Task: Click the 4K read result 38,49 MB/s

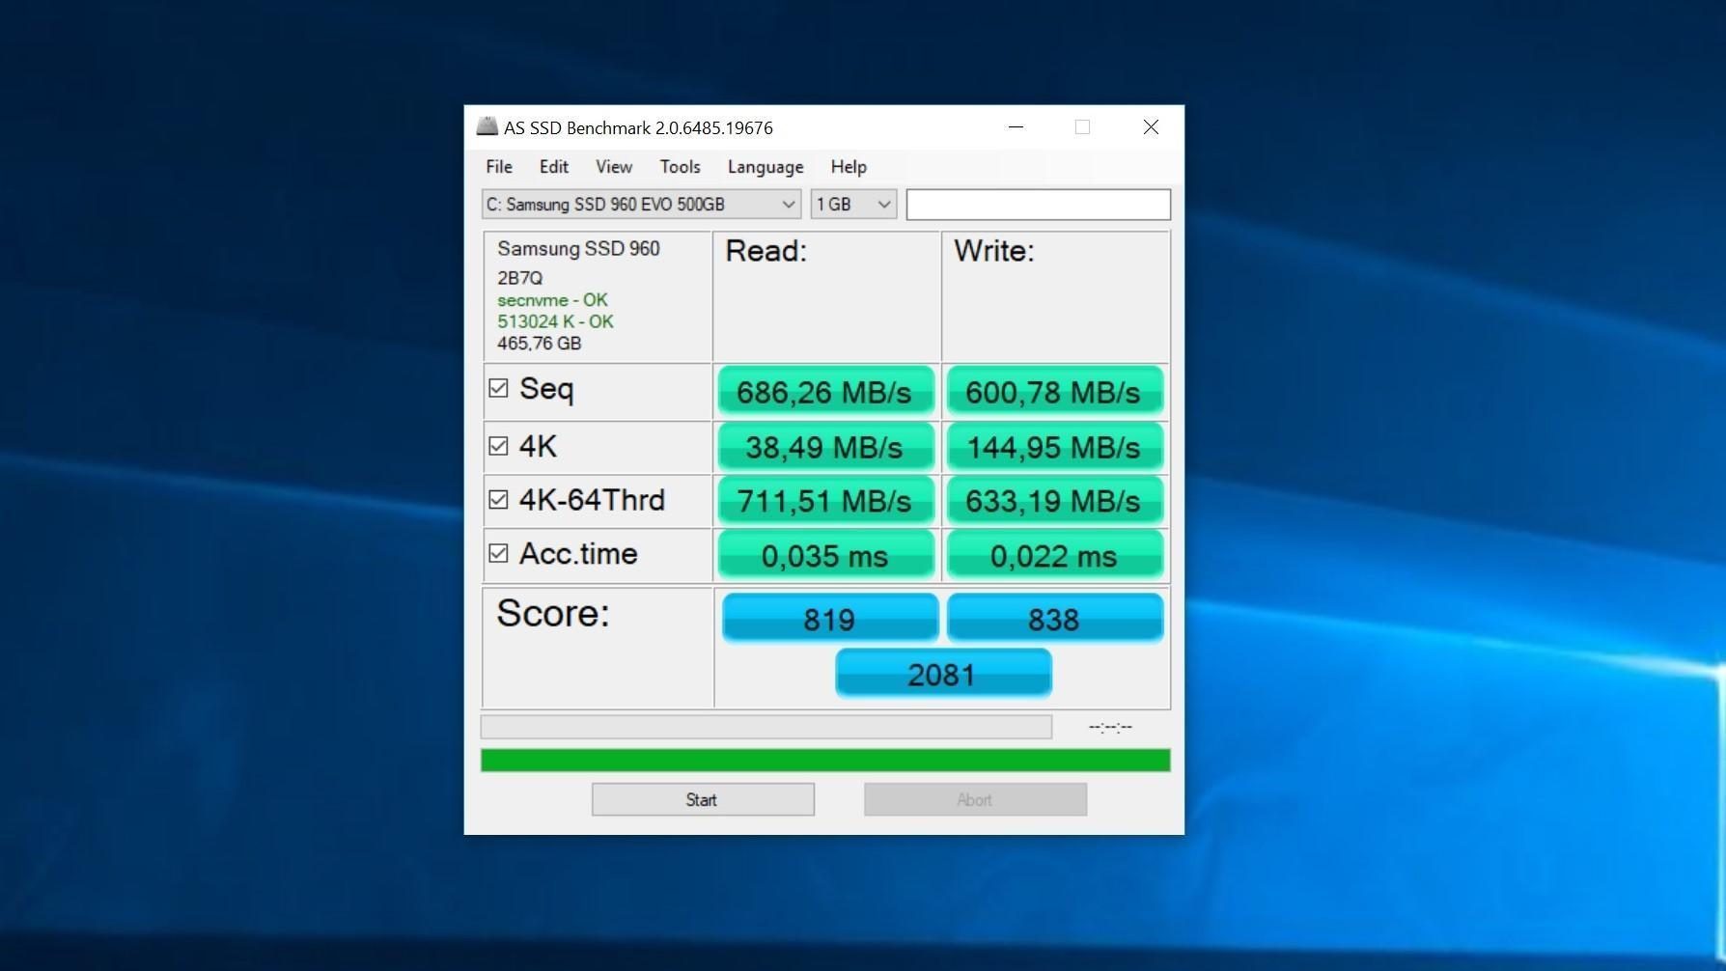Action: [x=826, y=447]
